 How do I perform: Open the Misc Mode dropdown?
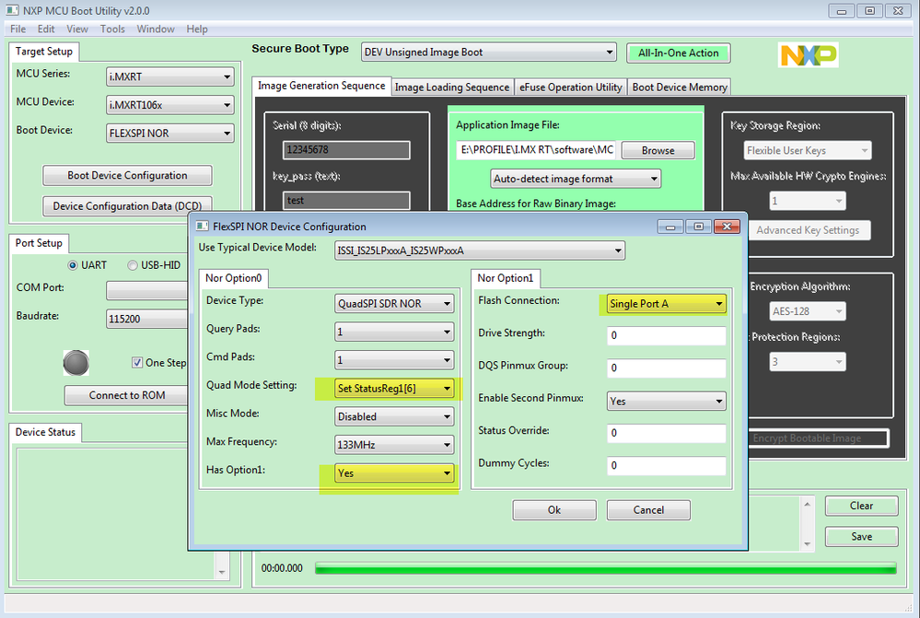pos(394,416)
